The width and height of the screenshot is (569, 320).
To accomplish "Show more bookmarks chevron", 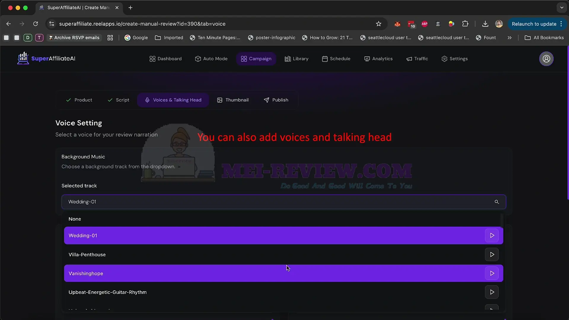I will [509, 38].
